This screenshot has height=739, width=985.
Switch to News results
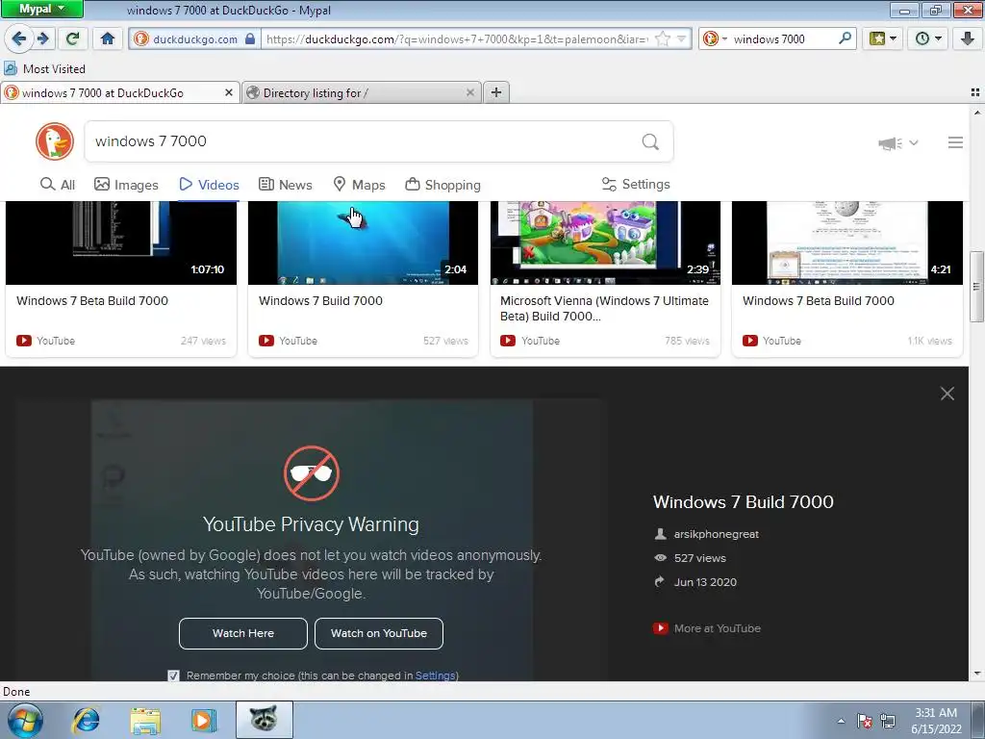coord(286,185)
